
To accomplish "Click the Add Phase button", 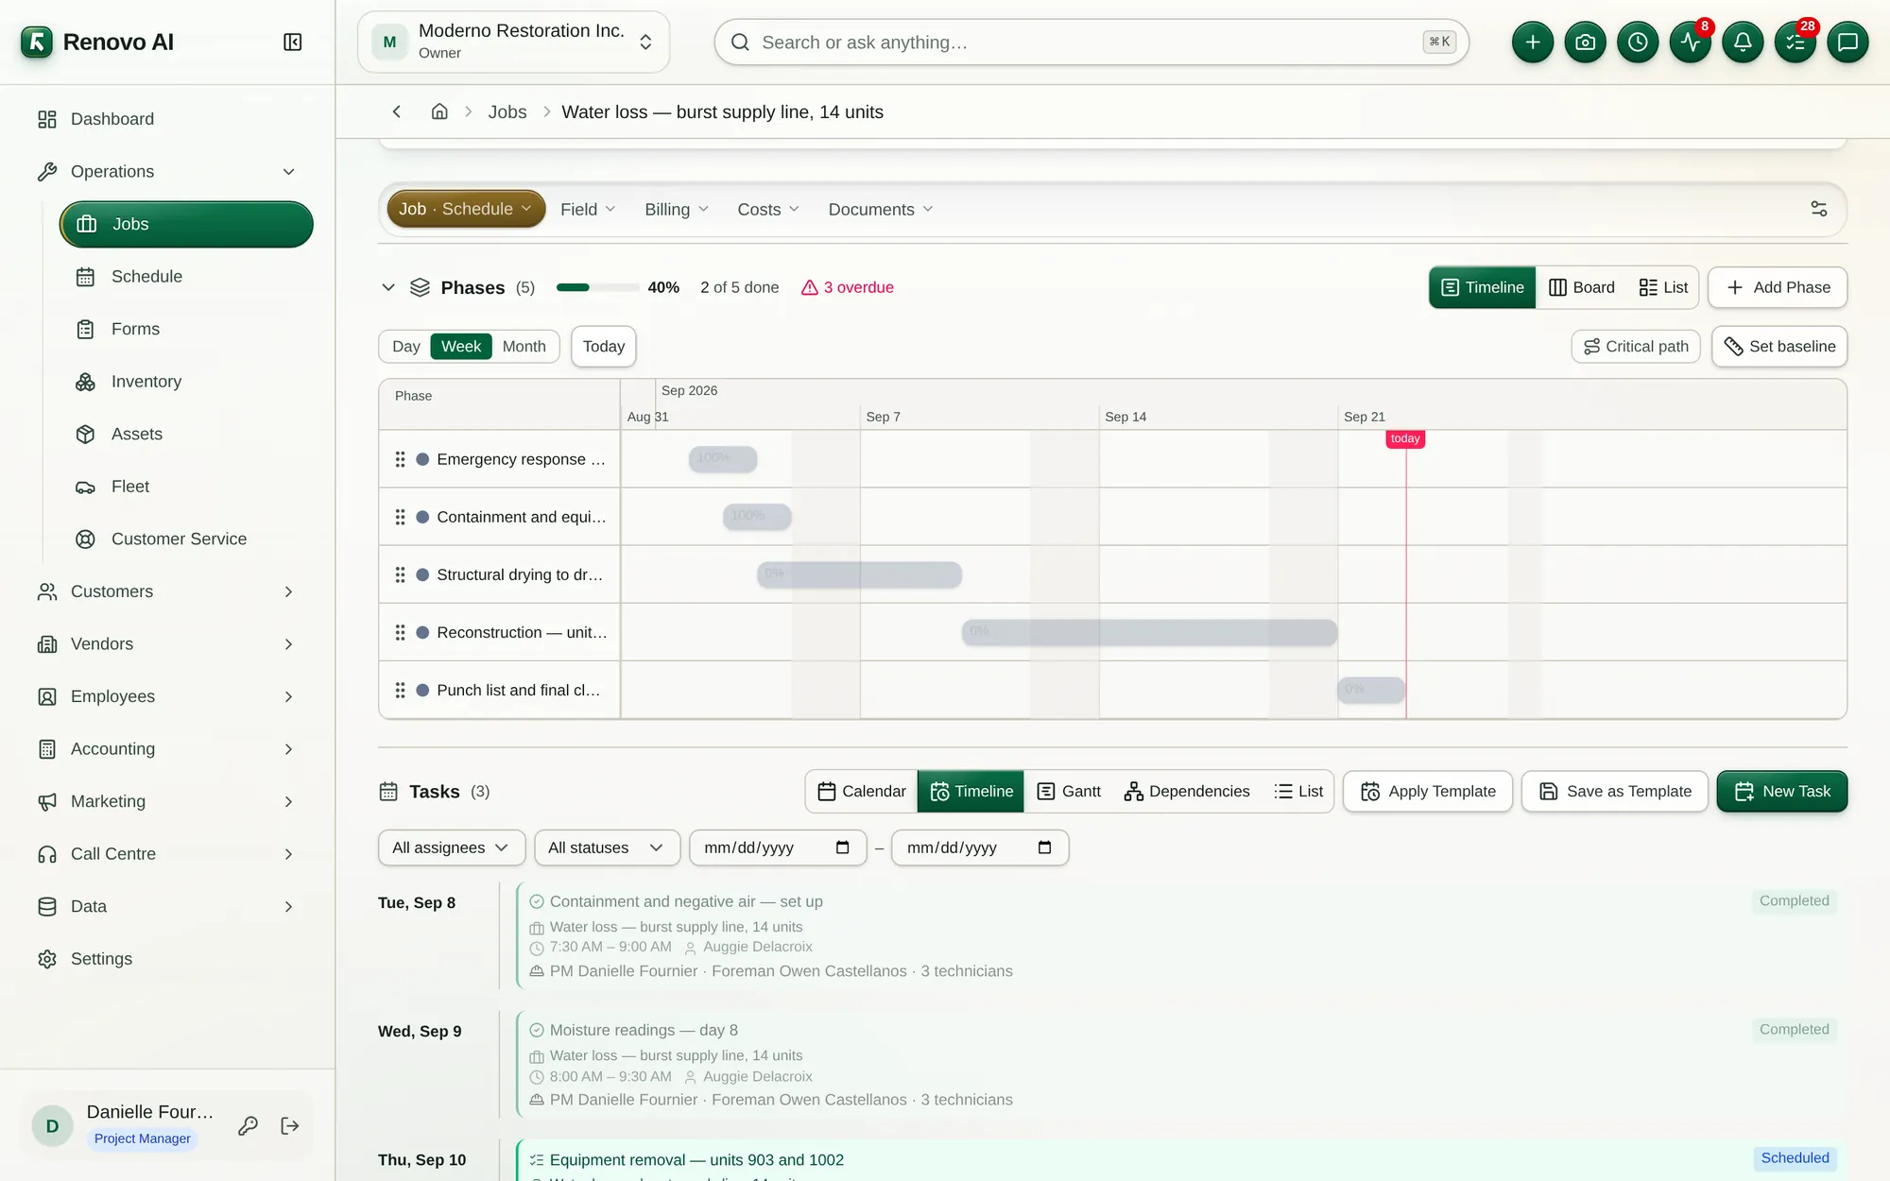I will tap(1778, 287).
